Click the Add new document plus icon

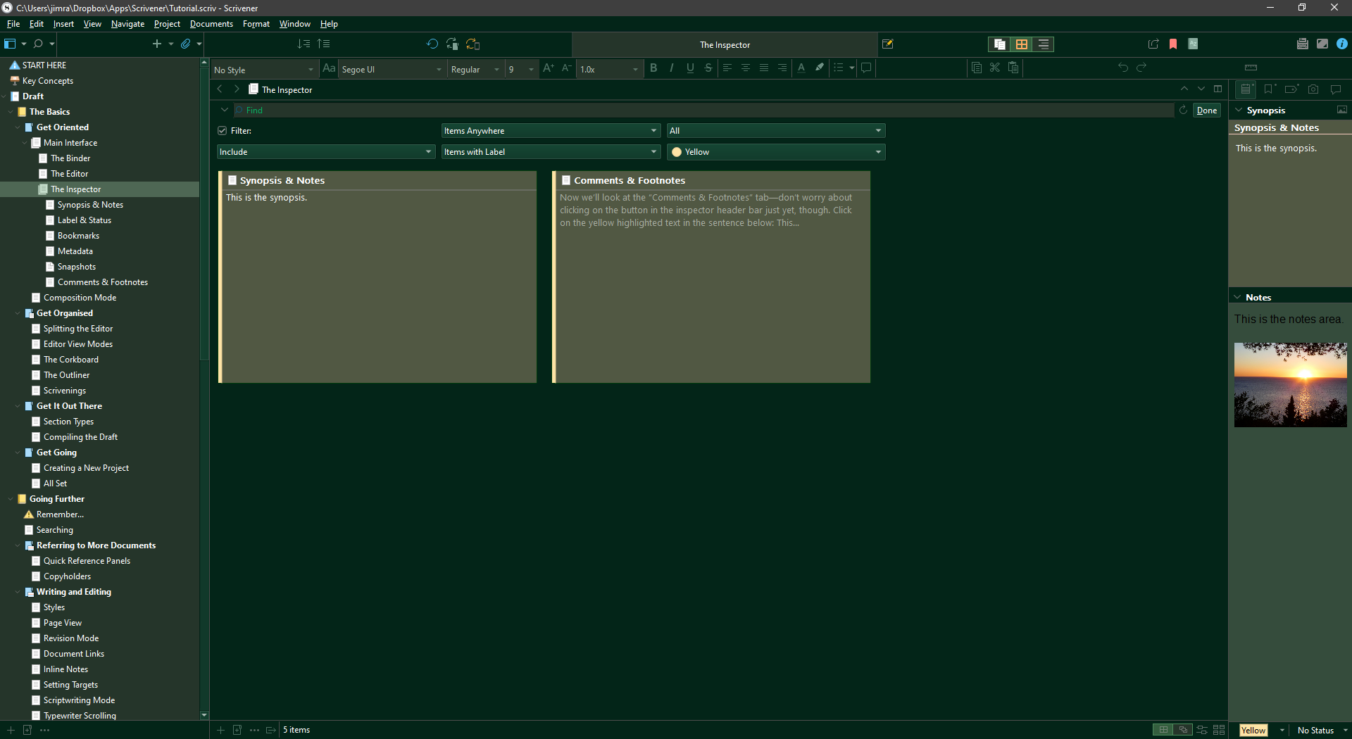click(x=157, y=44)
